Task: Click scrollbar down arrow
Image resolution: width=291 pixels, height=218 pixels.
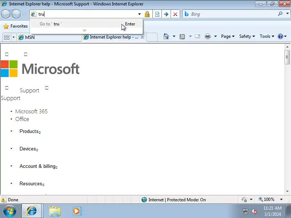Action: pyautogui.click(x=287, y=191)
